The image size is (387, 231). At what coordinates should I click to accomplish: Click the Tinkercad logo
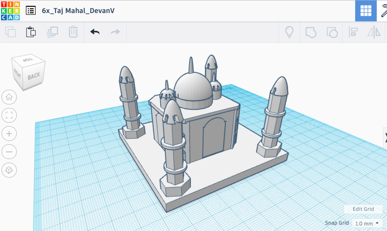10,11
